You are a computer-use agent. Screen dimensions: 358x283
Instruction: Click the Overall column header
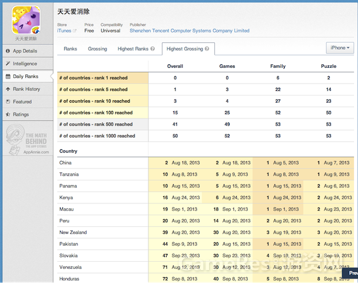coord(175,66)
